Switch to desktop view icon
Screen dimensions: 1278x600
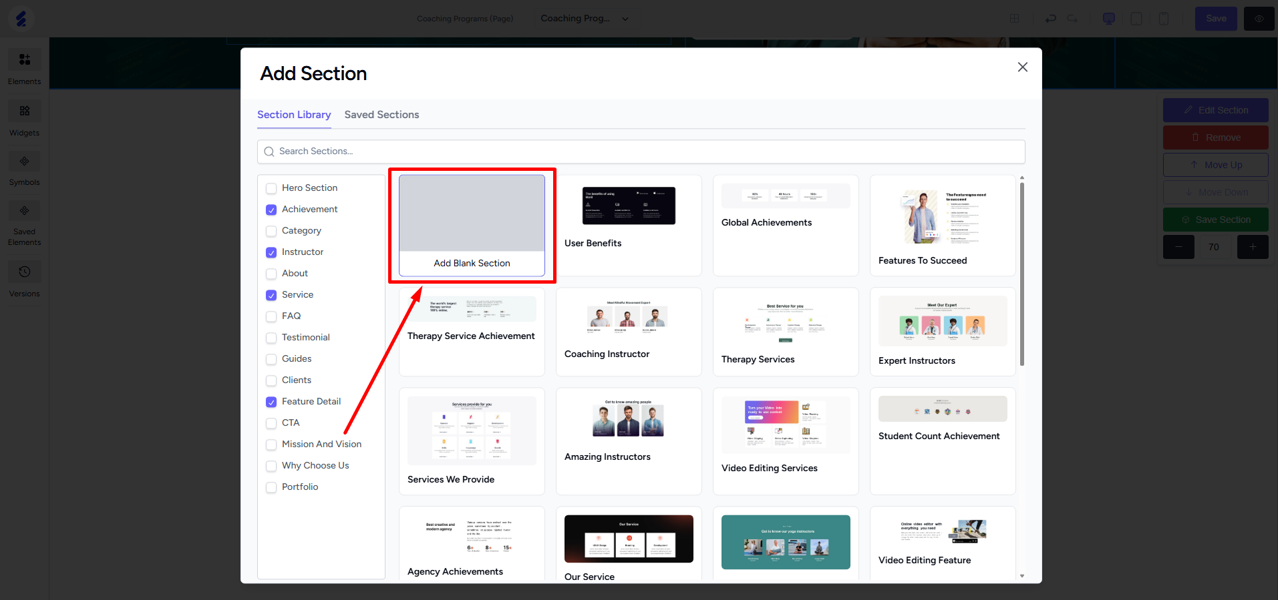pyautogui.click(x=1109, y=19)
